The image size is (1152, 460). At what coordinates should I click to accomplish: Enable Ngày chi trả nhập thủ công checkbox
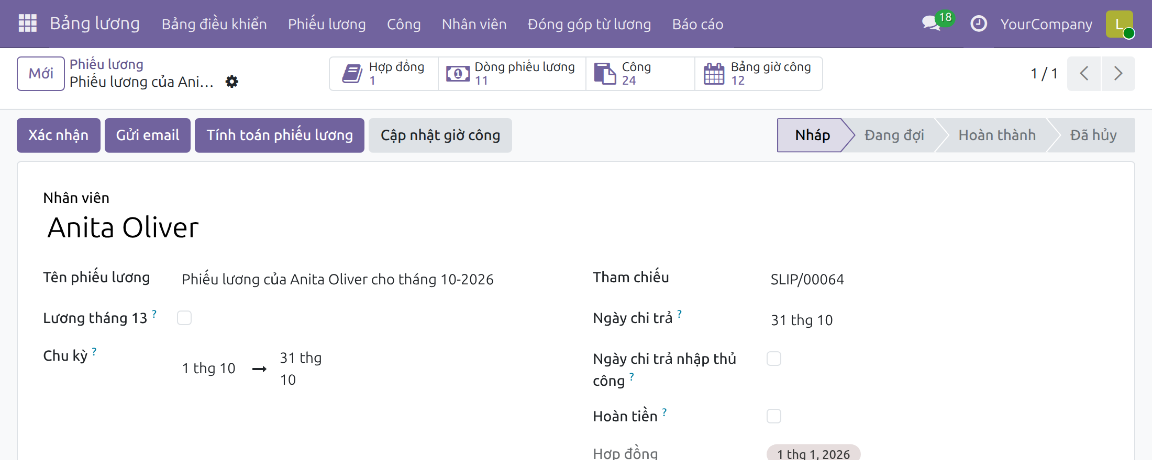point(774,359)
